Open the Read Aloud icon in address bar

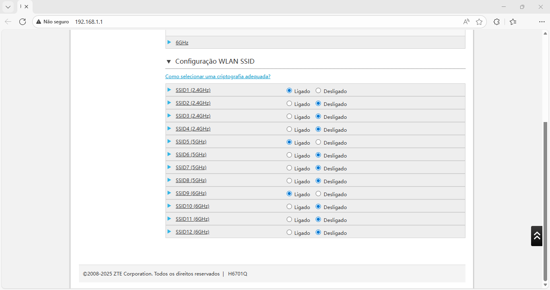[x=466, y=22]
